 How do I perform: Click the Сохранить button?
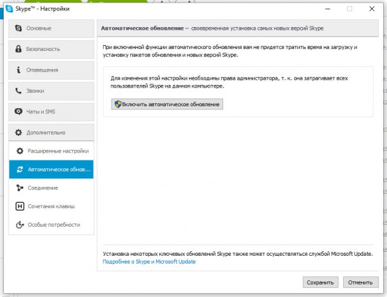pos(321,282)
